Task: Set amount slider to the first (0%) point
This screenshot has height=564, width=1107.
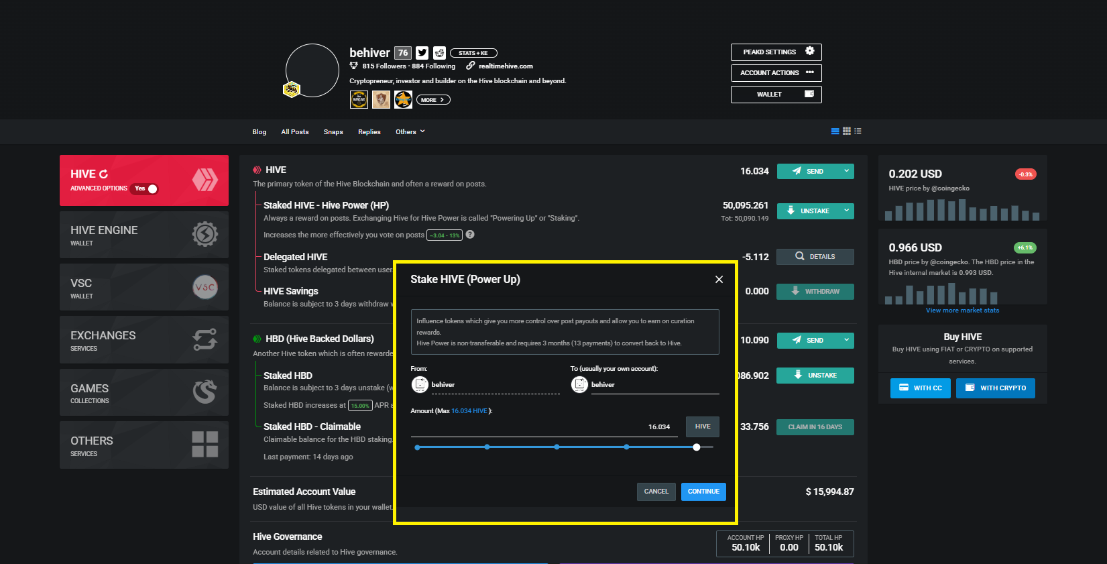Action: pos(417,447)
